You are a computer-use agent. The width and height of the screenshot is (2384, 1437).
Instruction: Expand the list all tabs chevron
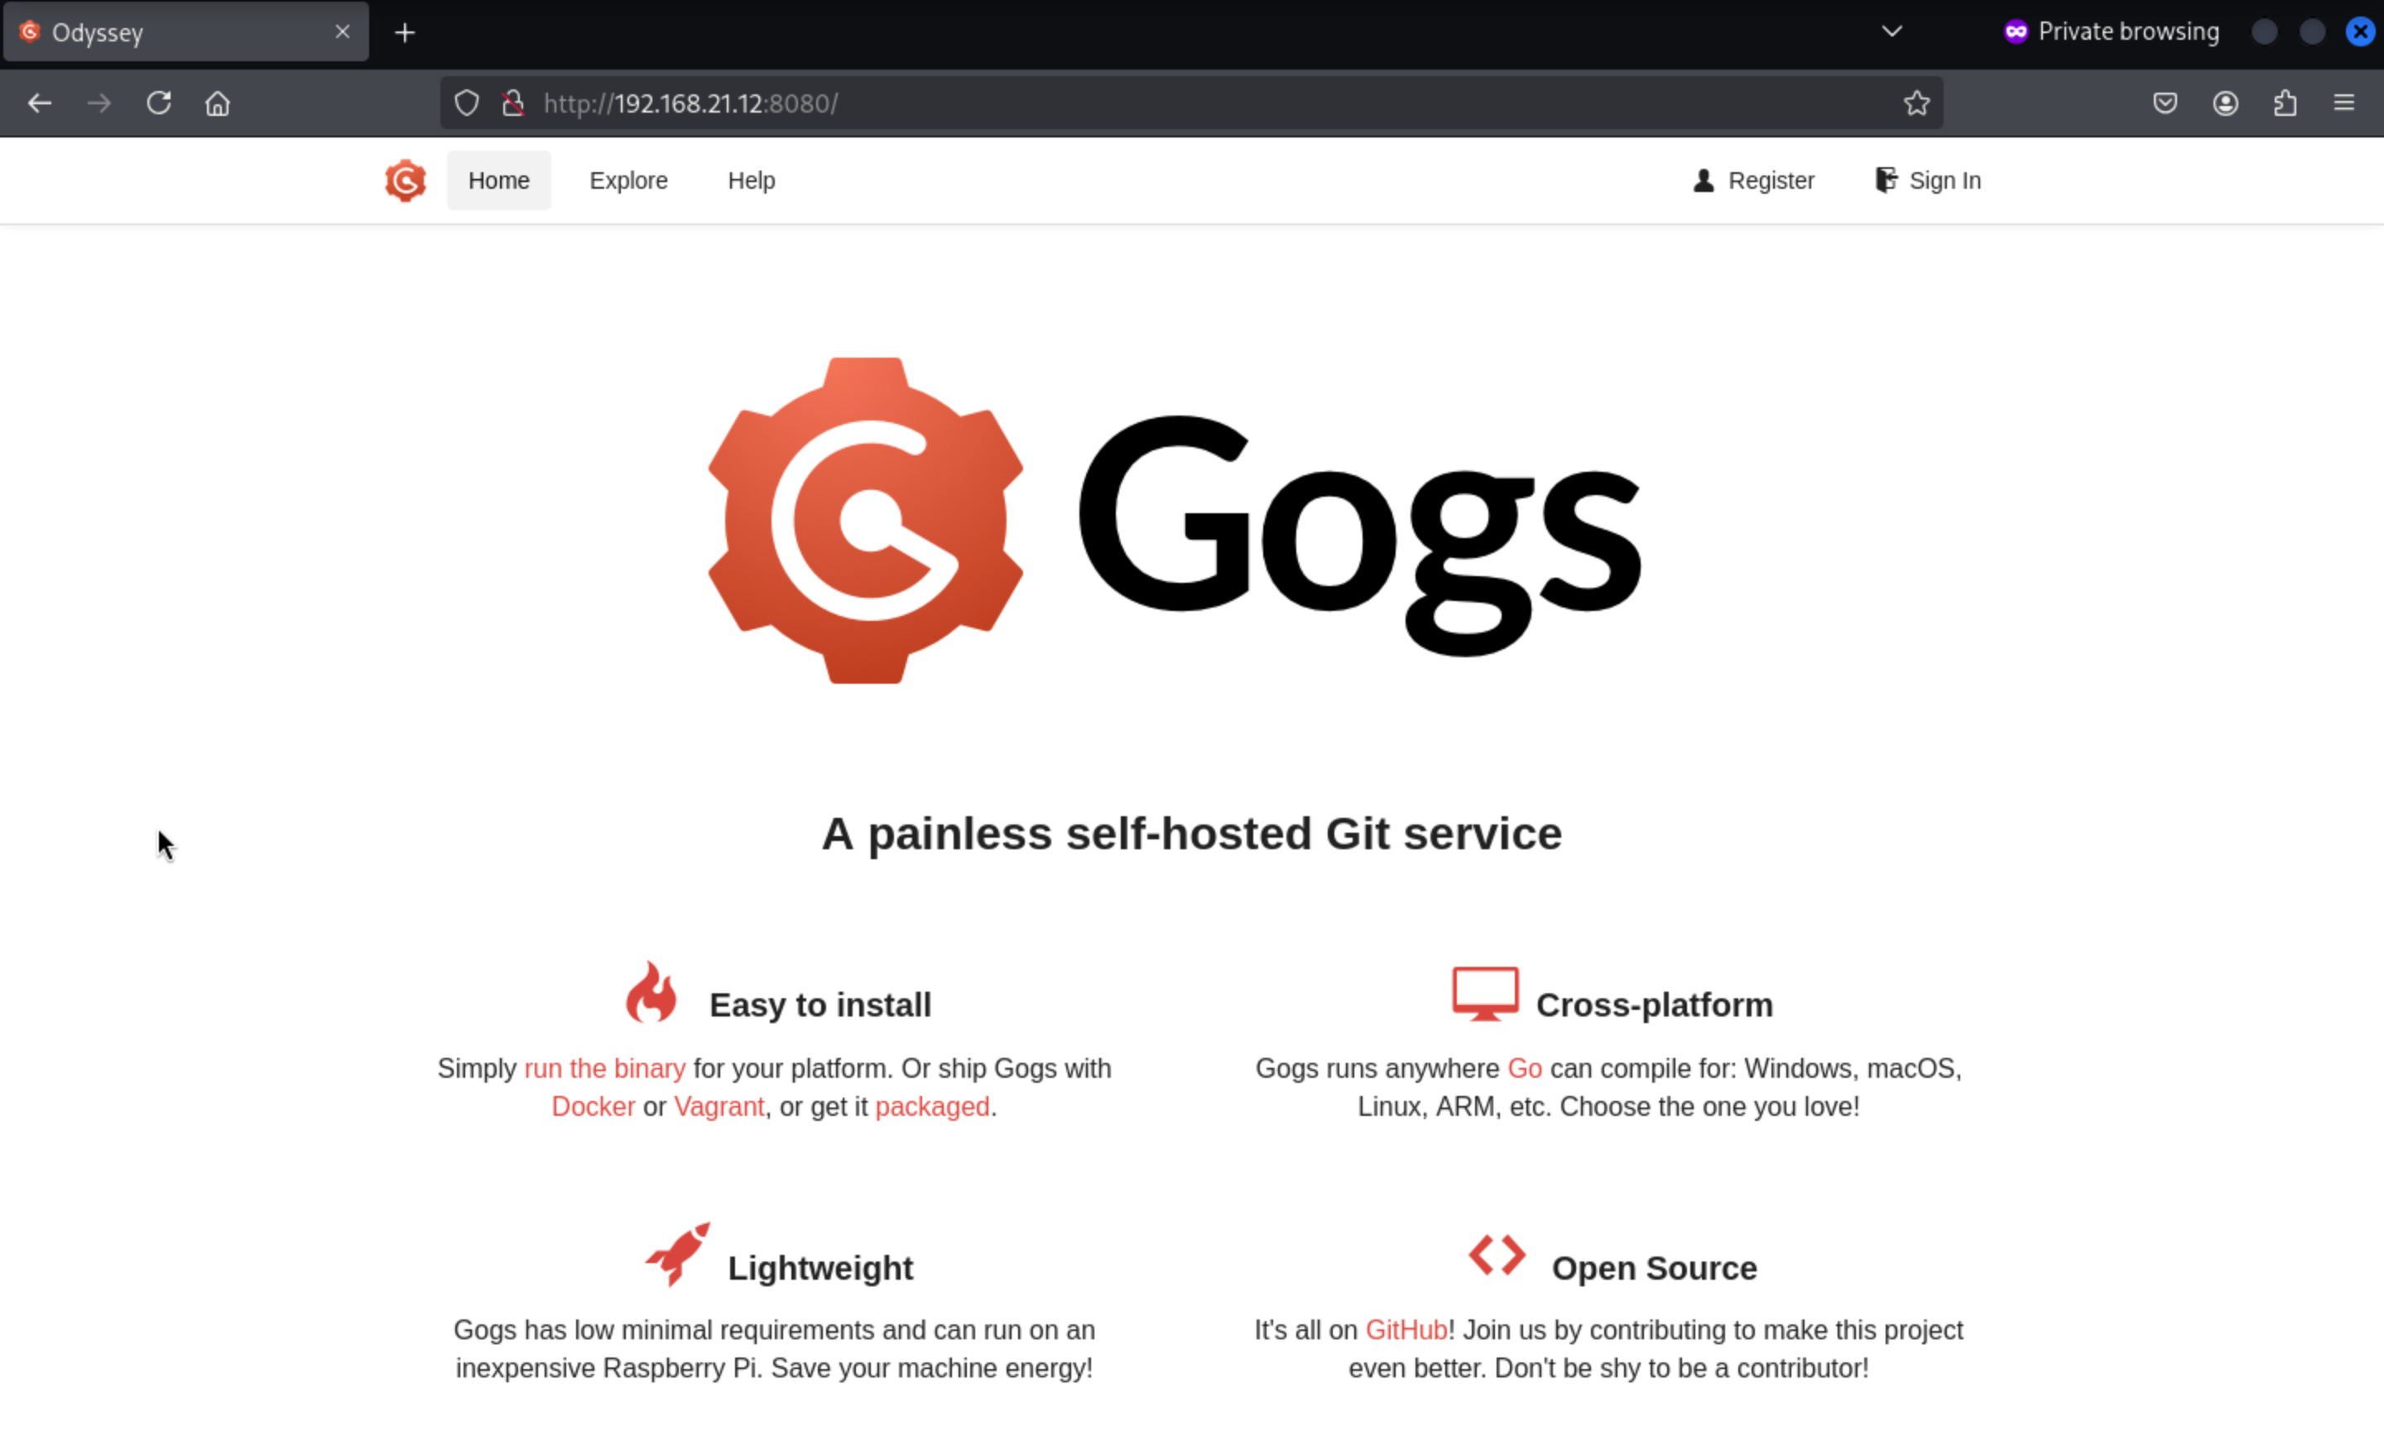tap(1891, 32)
